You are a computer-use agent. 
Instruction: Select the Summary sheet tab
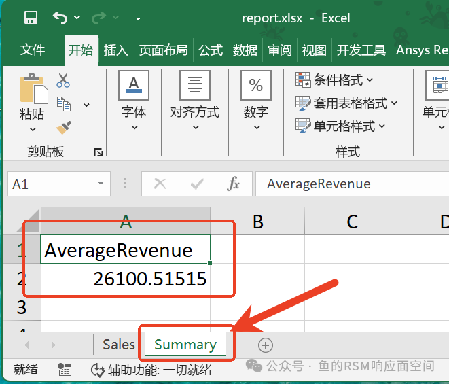click(x=185, y=345)
